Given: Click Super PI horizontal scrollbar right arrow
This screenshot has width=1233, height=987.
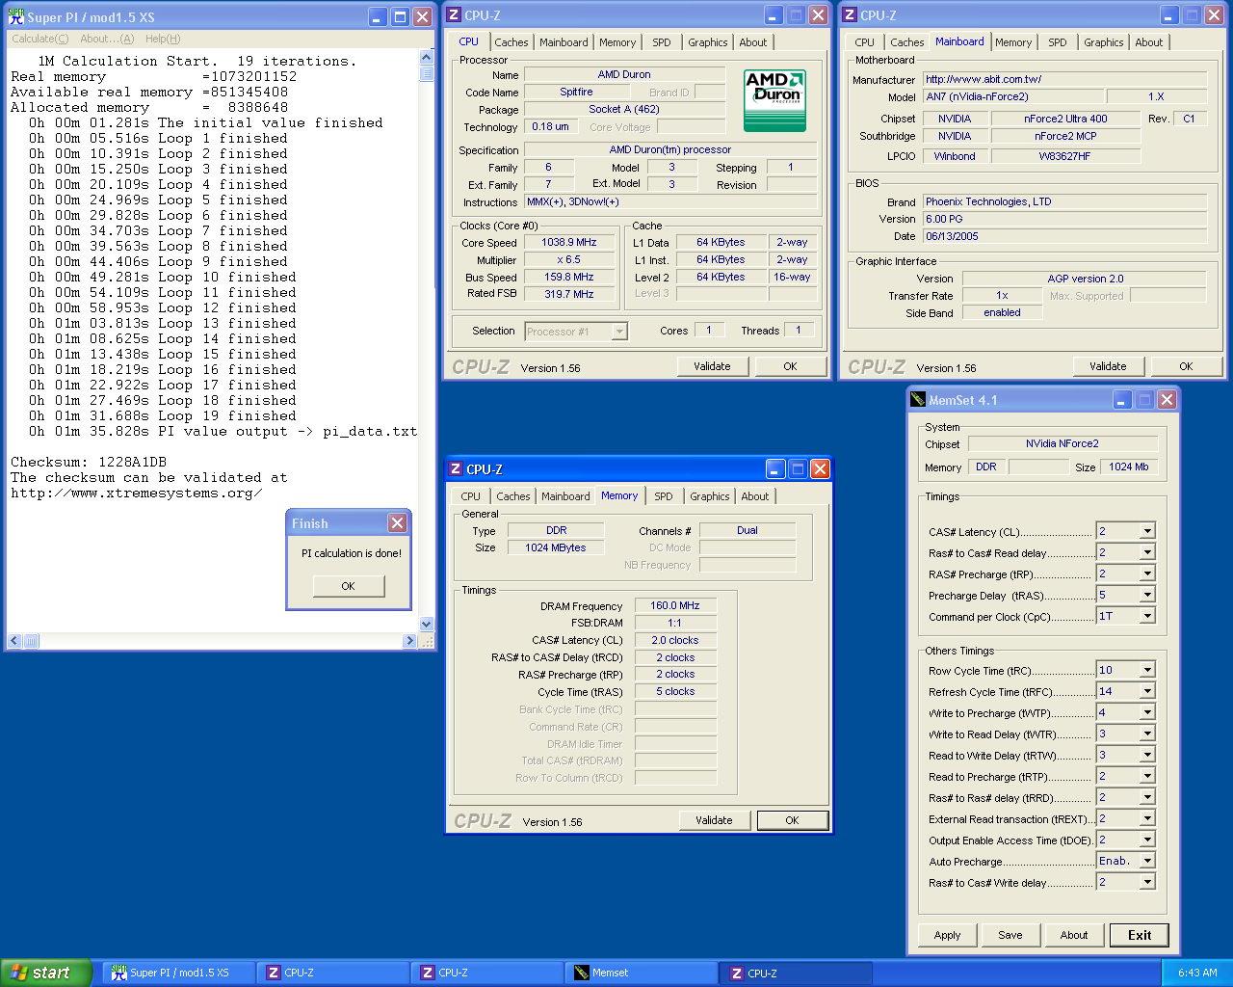Looking at the screenshot, I should [410, 640].
